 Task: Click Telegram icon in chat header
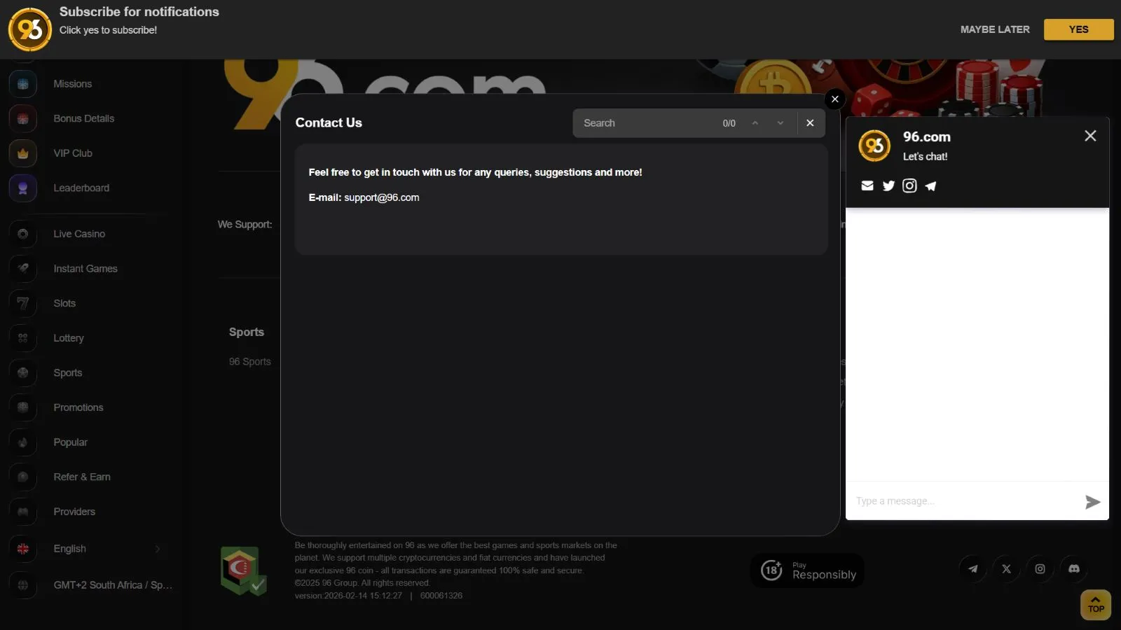tap(930, 185)
